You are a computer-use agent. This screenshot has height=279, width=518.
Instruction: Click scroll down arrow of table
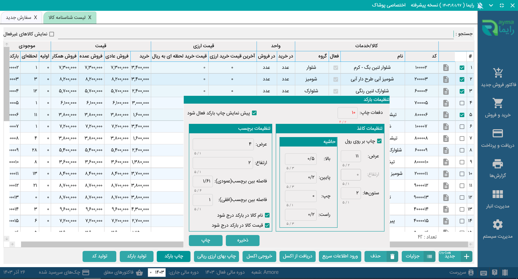point(7,239)
